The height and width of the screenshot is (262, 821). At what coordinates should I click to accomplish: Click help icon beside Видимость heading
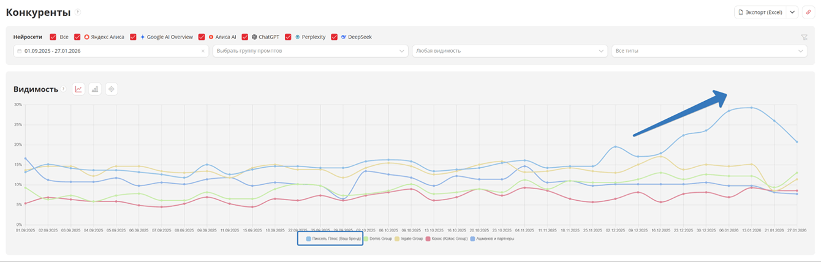(64, 89)
